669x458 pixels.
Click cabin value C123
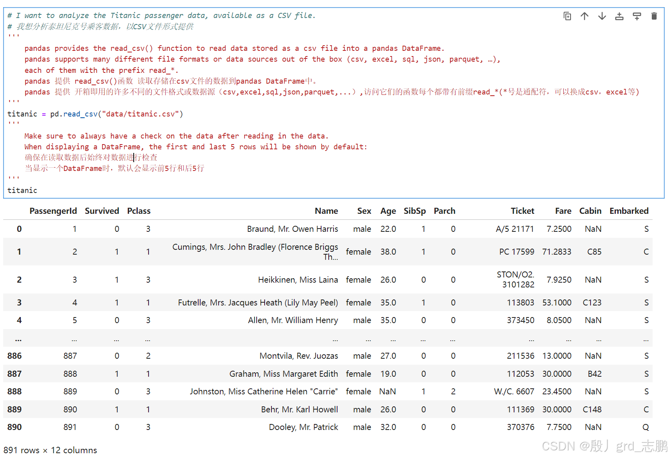[x=592, y=303]
